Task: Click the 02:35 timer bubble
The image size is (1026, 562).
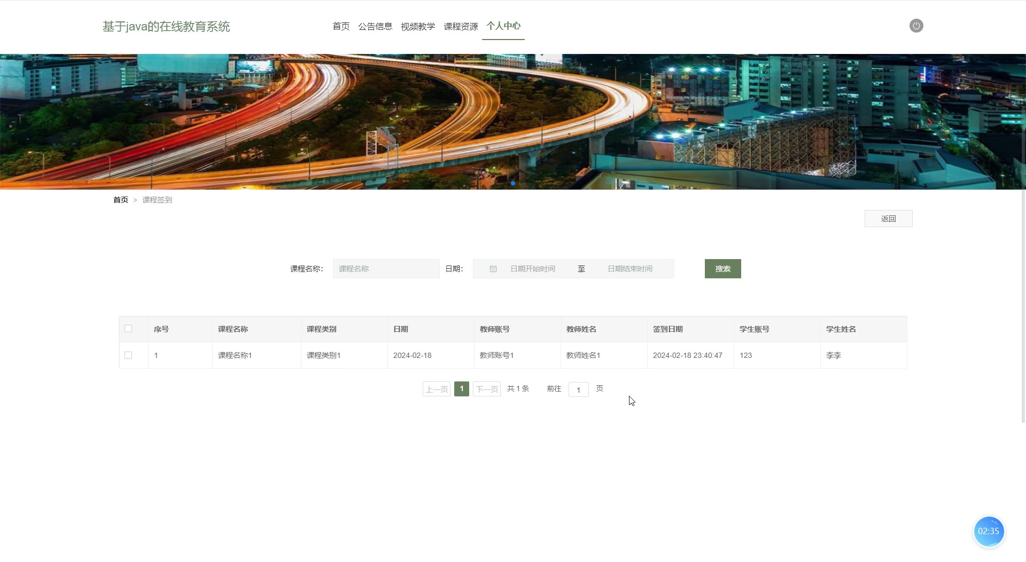Action: click(x=989, y=531)
